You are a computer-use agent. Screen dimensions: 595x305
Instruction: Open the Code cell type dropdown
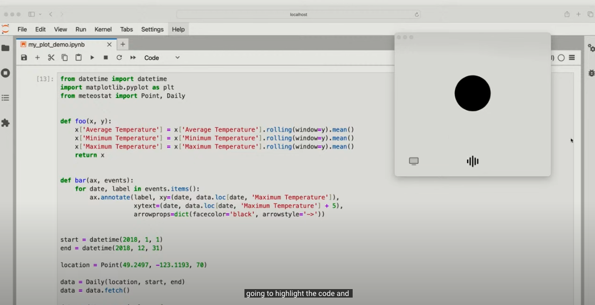click(x=162, y=58)
